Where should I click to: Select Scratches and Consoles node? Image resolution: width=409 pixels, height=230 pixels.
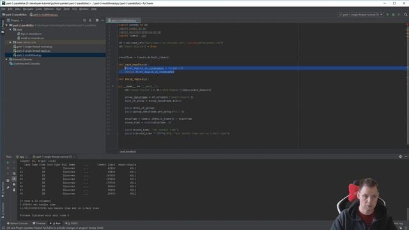[x=24, y=64]
